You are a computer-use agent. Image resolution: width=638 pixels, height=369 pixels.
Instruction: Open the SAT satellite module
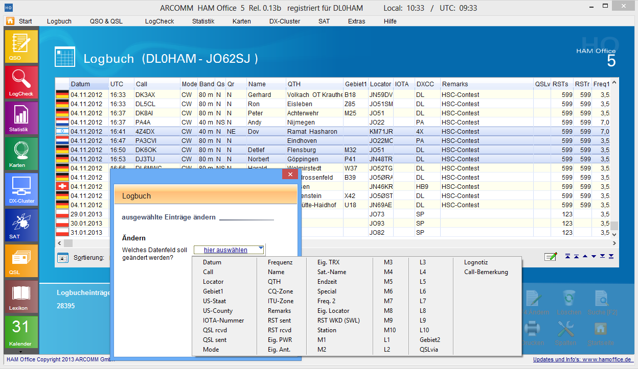tap(21, 225)
